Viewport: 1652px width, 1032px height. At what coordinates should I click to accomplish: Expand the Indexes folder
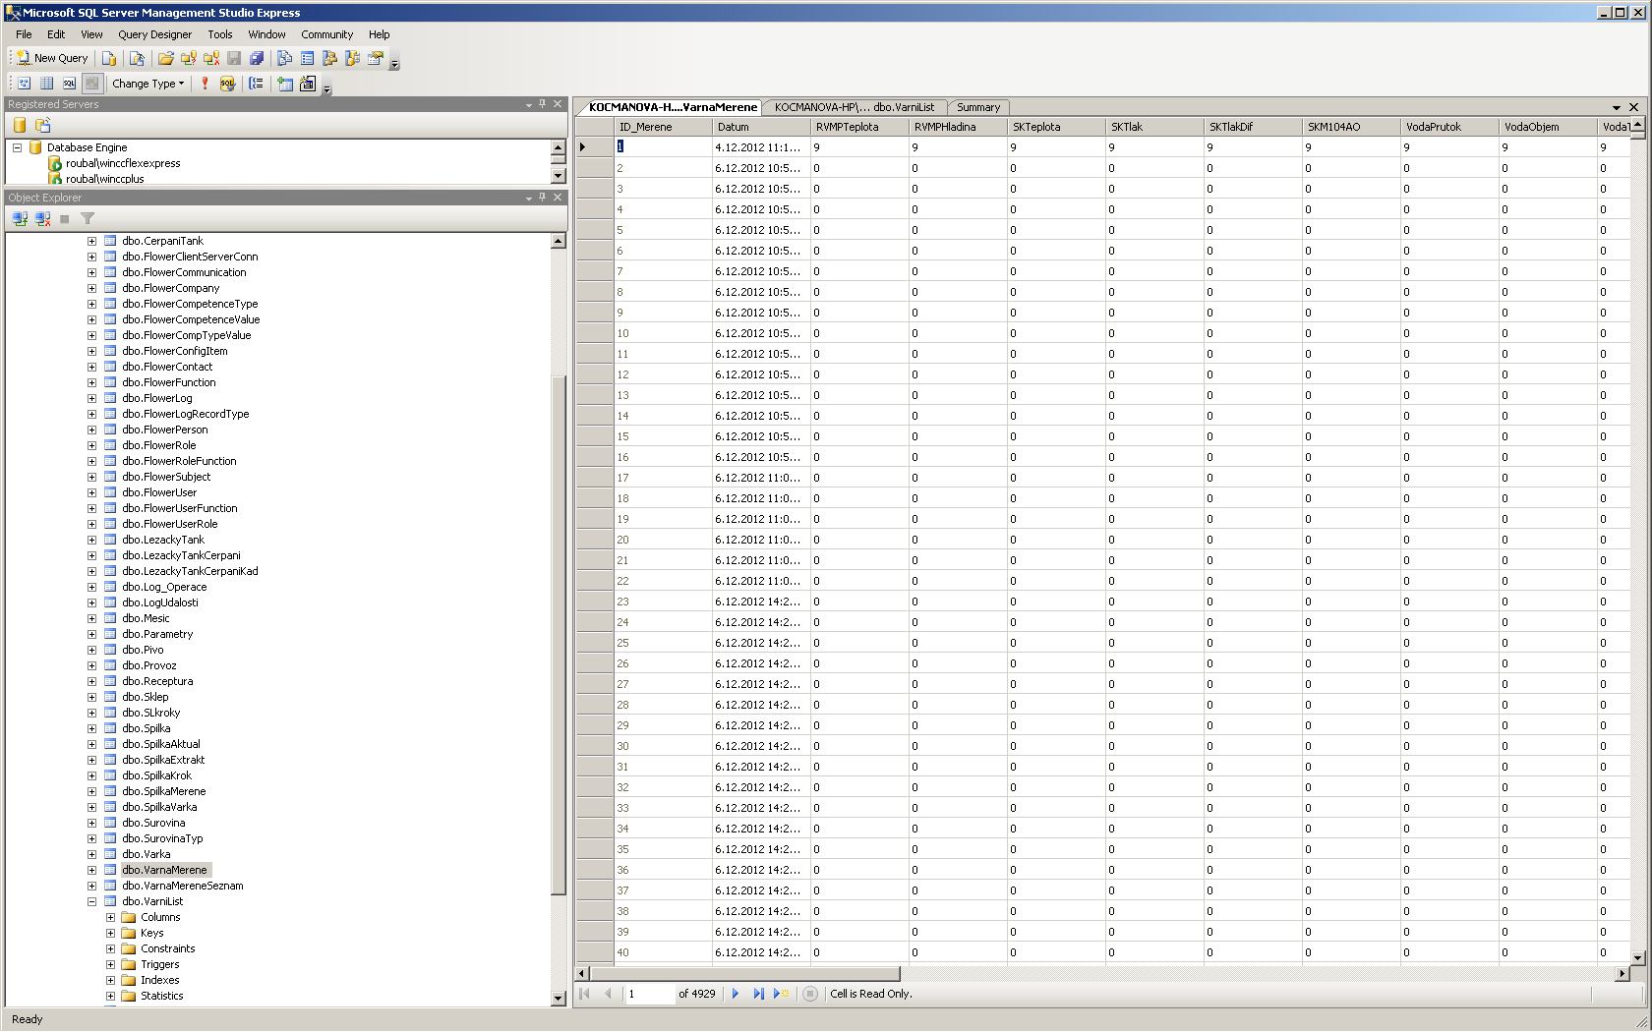(110, 980)
